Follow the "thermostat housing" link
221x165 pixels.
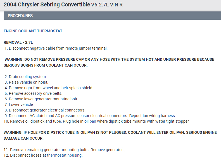(64, 155)
